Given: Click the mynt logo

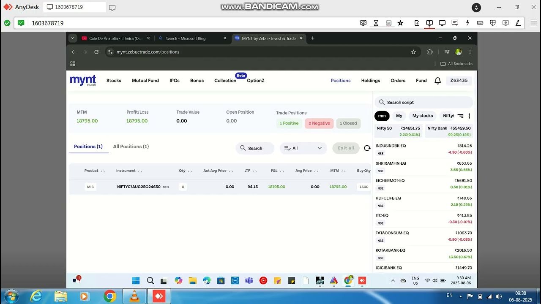Looking at the screenshot, I should point(83,80).
